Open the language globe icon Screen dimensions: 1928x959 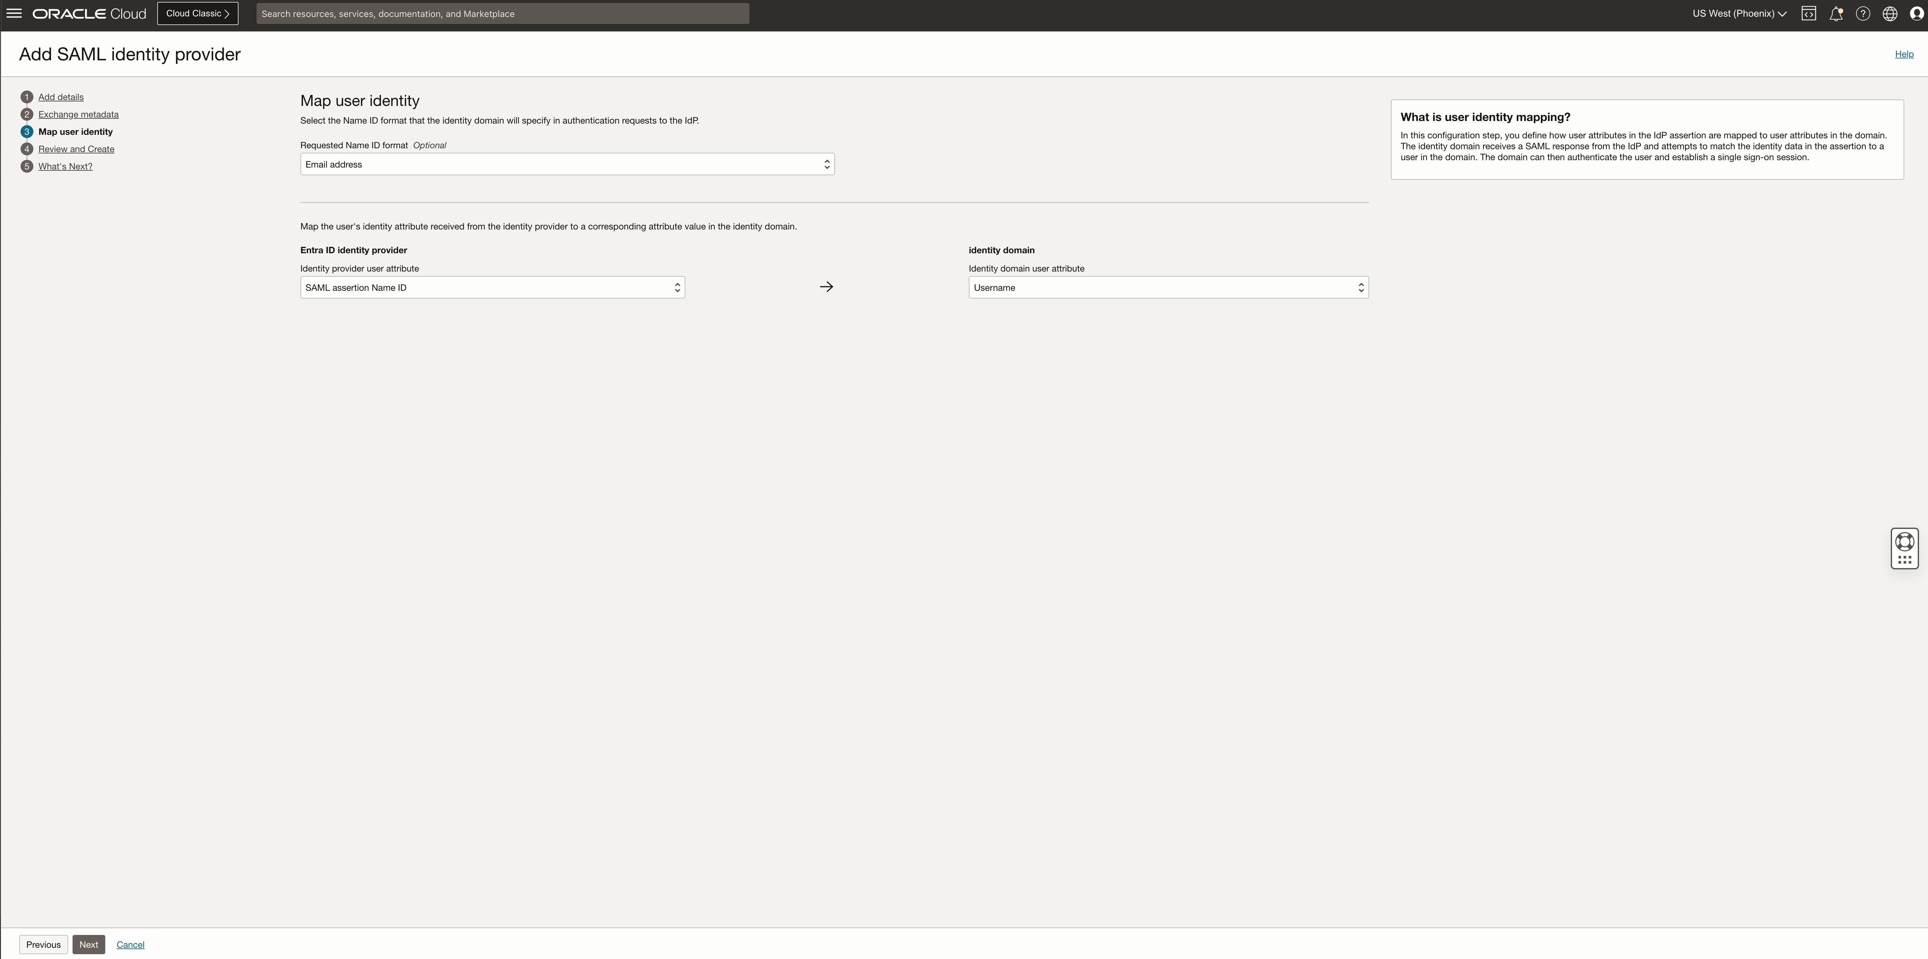1890,13
